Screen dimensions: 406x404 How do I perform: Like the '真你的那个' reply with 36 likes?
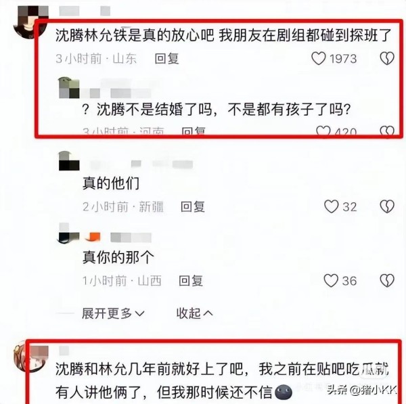[331, 280]
